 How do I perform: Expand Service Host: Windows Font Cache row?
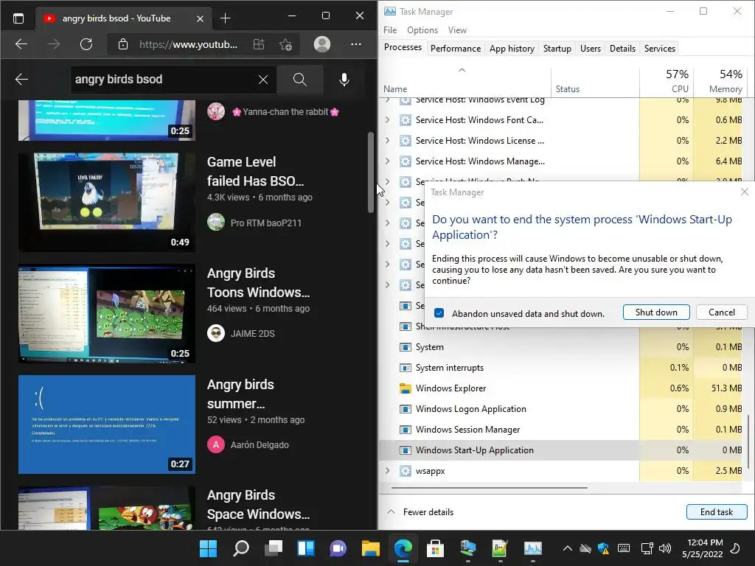tap(388, 120)
